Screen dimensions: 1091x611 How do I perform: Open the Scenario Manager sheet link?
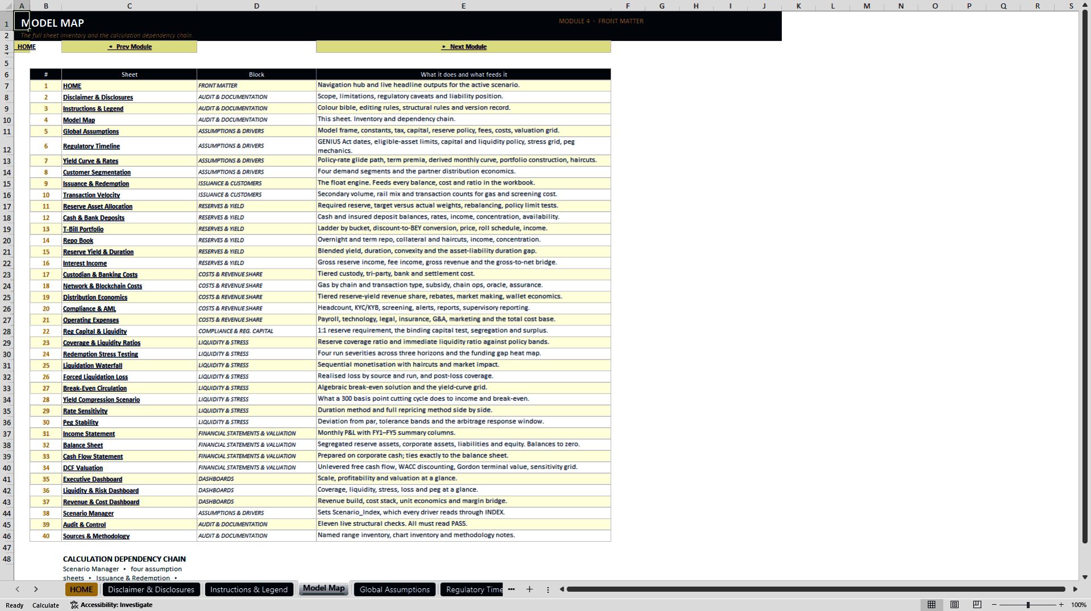[88, 513]
